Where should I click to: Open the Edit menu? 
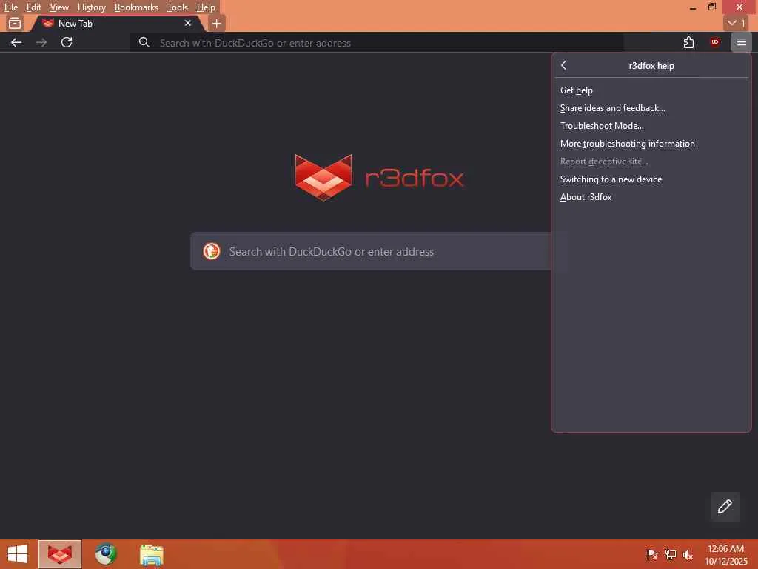coord(33,7)
